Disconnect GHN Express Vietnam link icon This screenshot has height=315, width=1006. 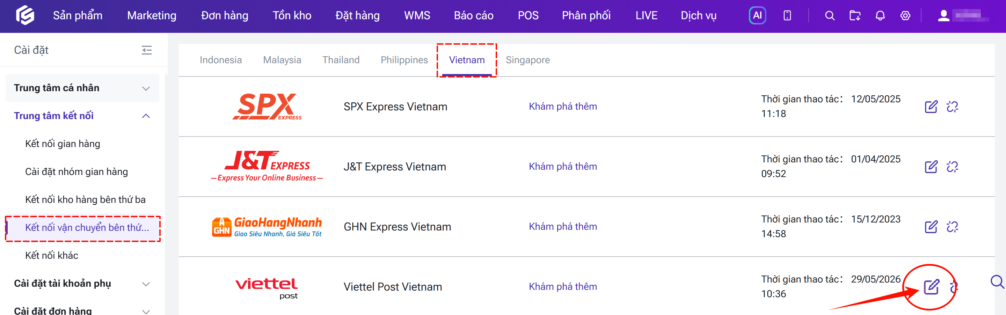(x=952, y=227)
